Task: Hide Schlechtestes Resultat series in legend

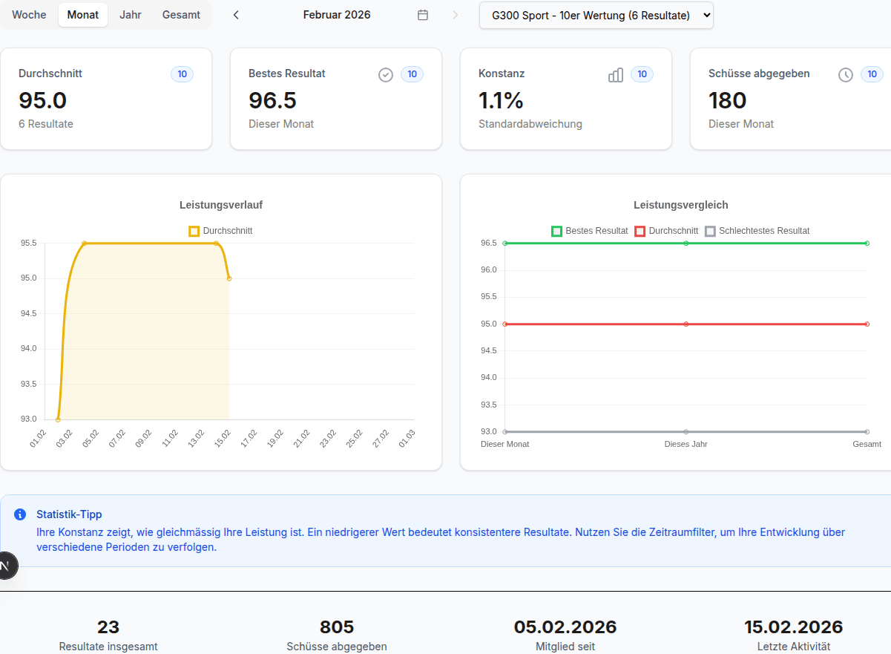Action: tap(757, 231)
